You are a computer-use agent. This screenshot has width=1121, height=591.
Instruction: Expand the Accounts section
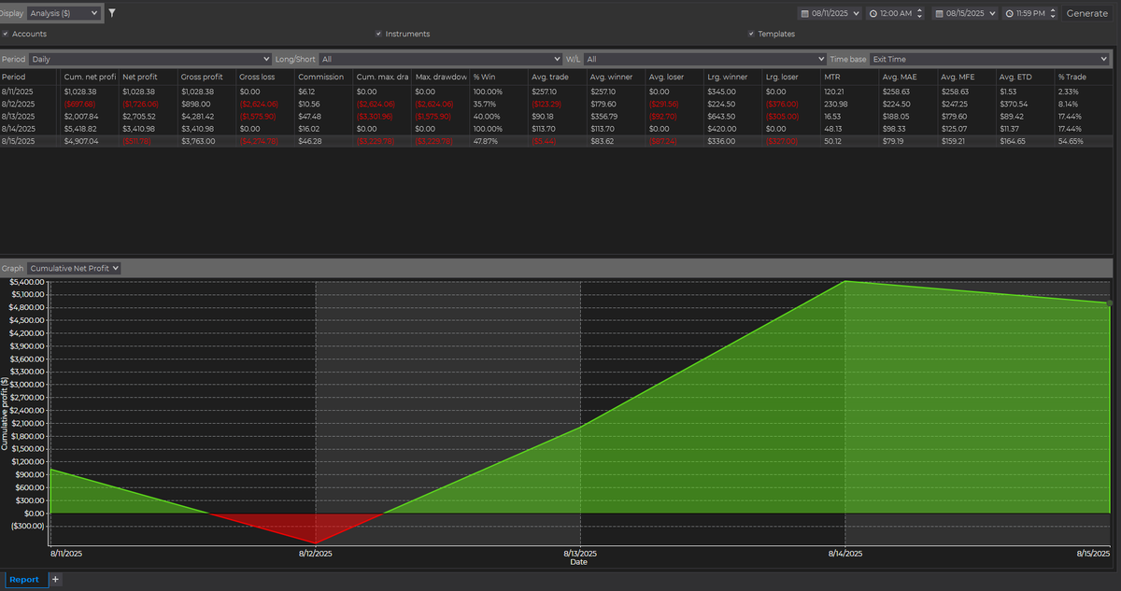click(x=25, y=34)
